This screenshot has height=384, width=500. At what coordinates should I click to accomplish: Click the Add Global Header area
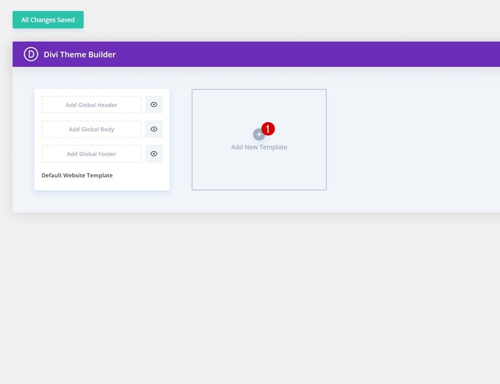[x=91, y=105]
